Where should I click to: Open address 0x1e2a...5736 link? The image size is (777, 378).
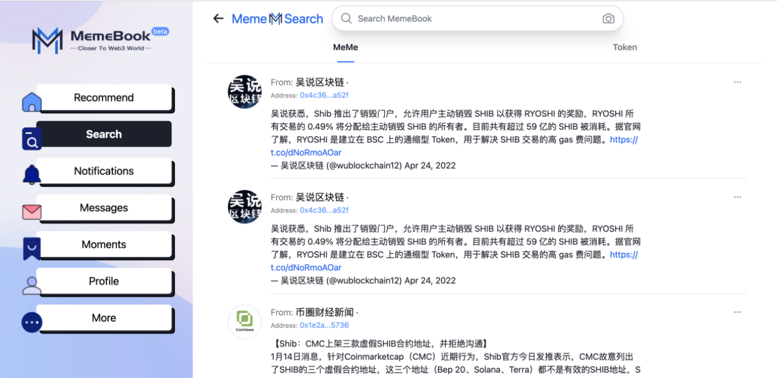(324, 325)
